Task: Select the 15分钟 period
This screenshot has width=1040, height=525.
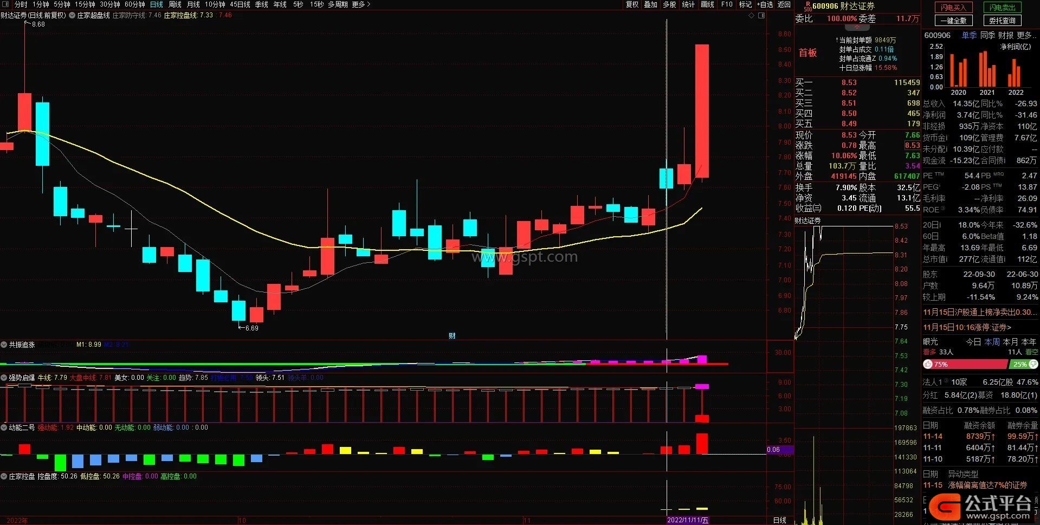Action: pos(85,4)
